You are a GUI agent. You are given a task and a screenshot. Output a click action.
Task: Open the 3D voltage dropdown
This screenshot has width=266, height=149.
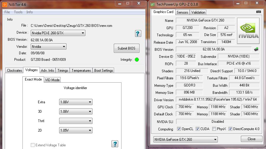tap(76, 112)
